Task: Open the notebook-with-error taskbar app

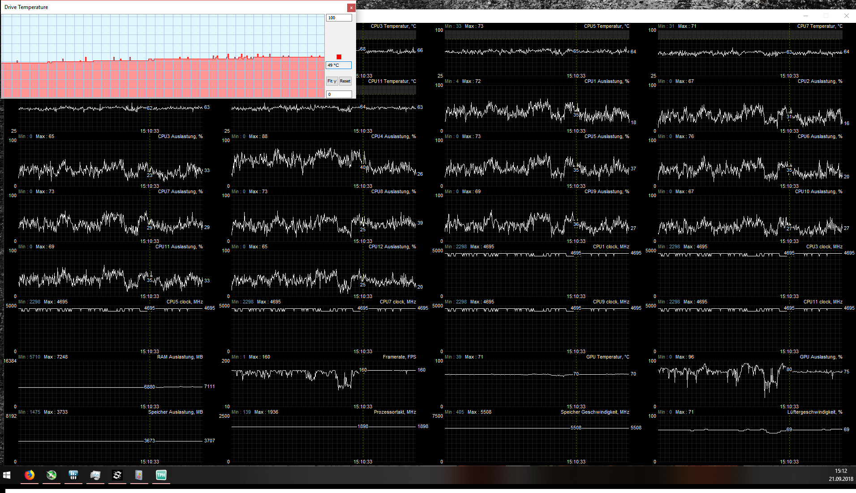Action: pyautogui.click(x=139, y=475)
